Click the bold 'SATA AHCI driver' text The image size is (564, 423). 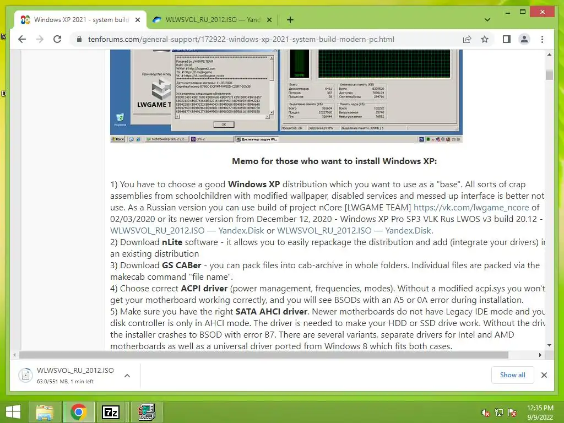coord(271,312)
